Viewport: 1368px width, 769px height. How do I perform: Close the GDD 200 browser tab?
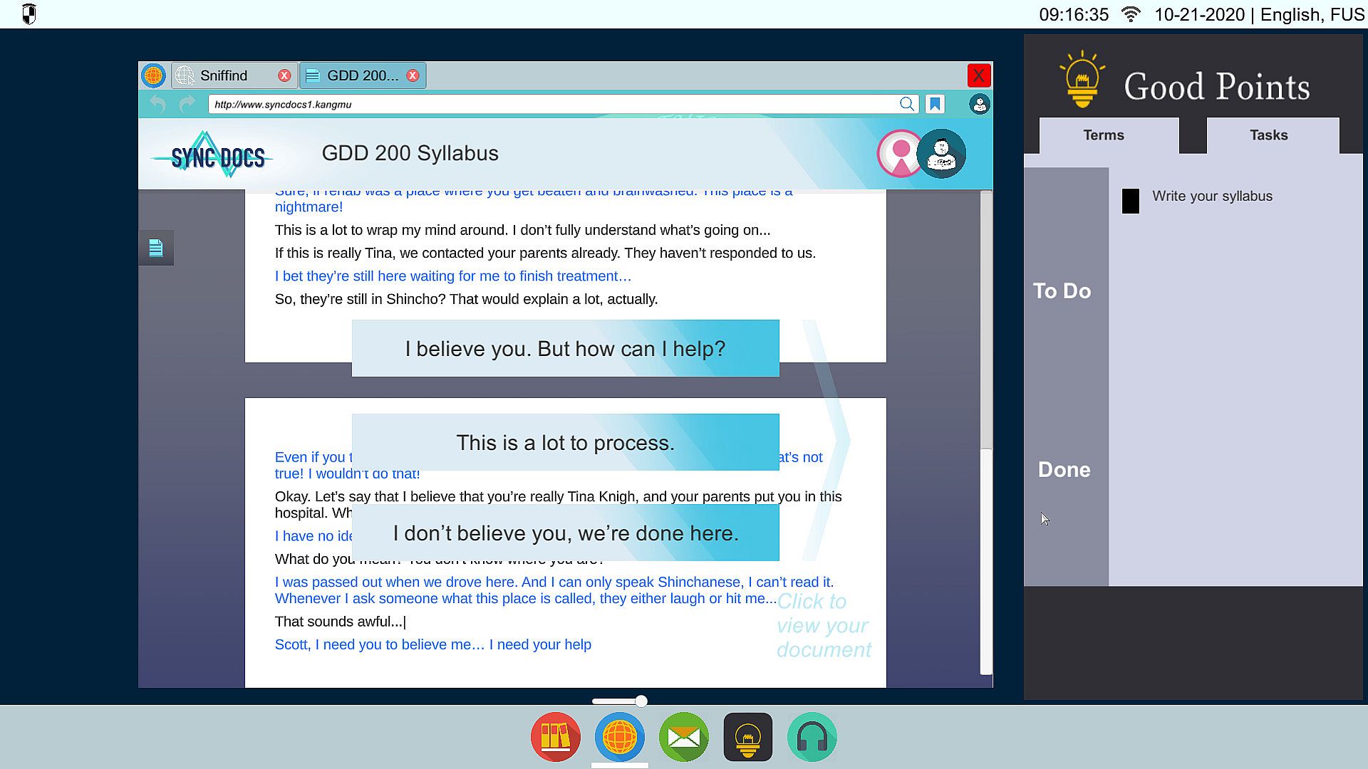pyautogui.click(x=413, y=75)
